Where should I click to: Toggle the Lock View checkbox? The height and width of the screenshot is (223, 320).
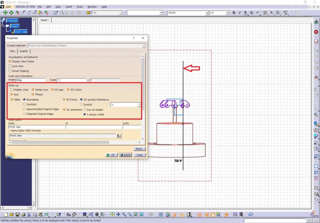[10, 66]
